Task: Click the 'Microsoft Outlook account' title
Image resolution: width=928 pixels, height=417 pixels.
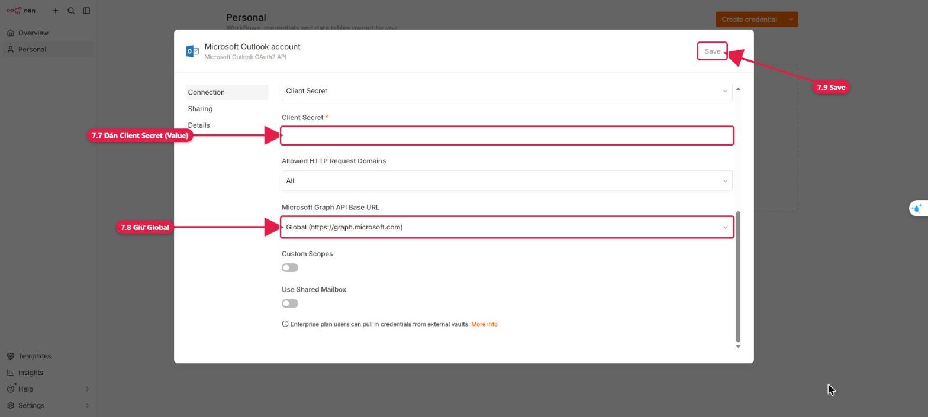Action: tap(252, 47)
